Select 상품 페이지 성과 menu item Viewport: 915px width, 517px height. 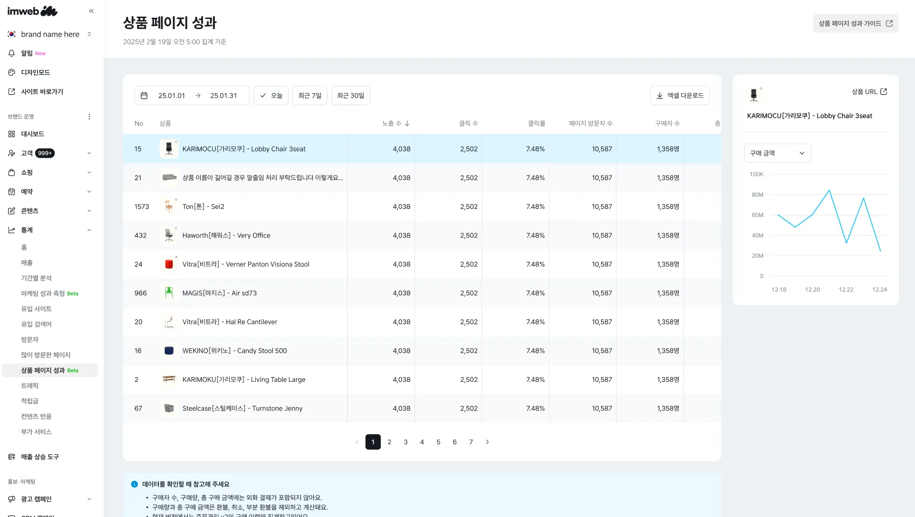(50, 371)
